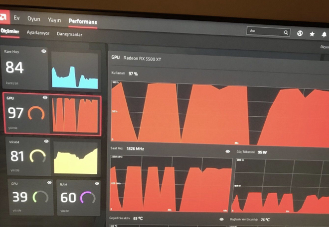Open the Oyun tab

(x=33, y=19)
